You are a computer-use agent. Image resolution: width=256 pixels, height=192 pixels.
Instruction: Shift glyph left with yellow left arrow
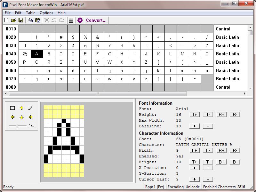click(x=12, y=117)
